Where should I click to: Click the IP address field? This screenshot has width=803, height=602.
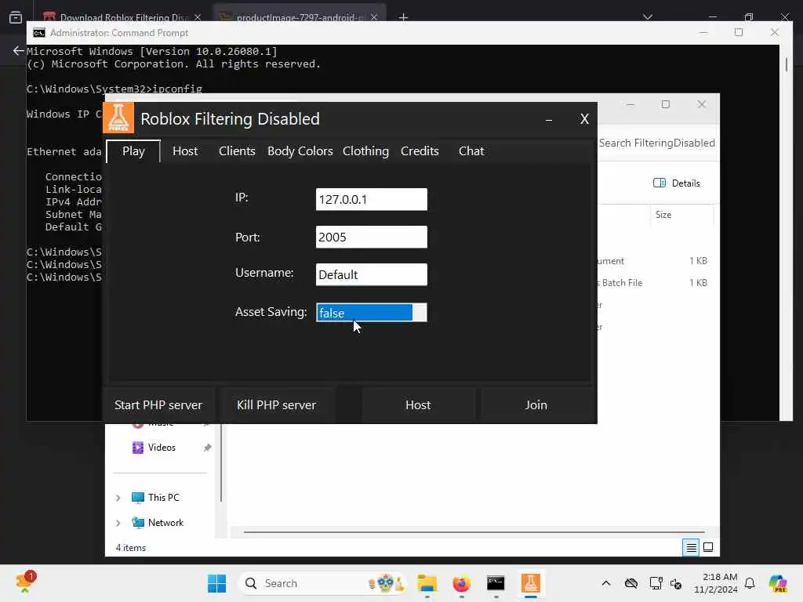click(x=371, y=199)
